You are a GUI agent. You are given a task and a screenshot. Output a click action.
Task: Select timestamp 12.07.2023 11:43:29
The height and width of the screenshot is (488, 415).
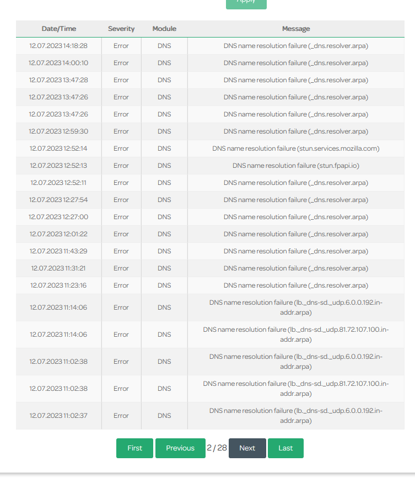(x=58, y=251)
